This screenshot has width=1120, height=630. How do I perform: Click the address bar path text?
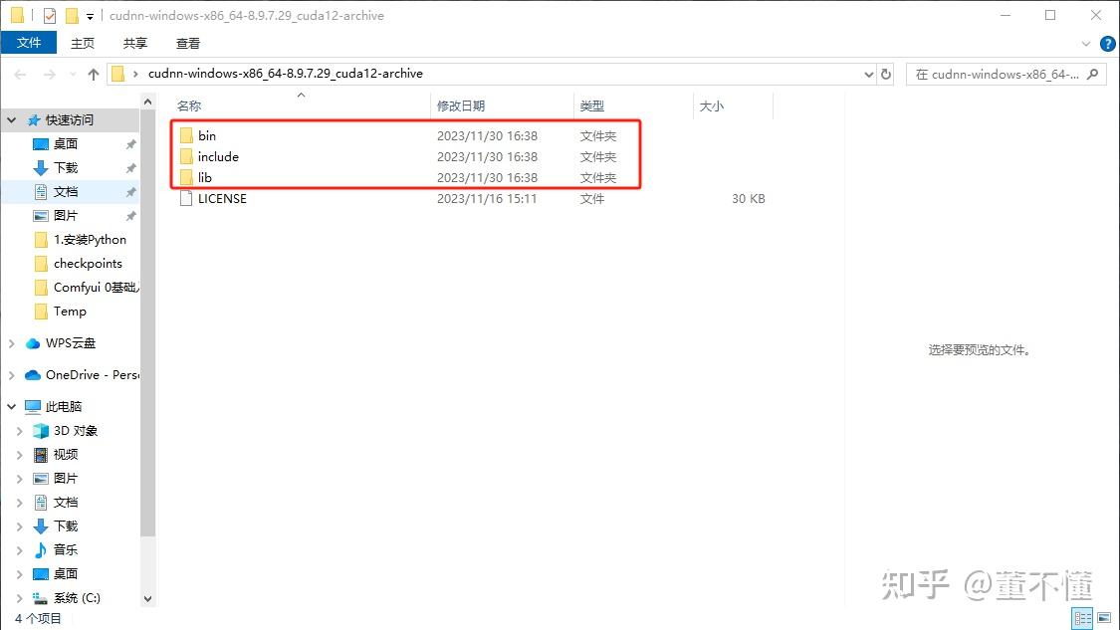pyautogui.click(x=285, y=74)
